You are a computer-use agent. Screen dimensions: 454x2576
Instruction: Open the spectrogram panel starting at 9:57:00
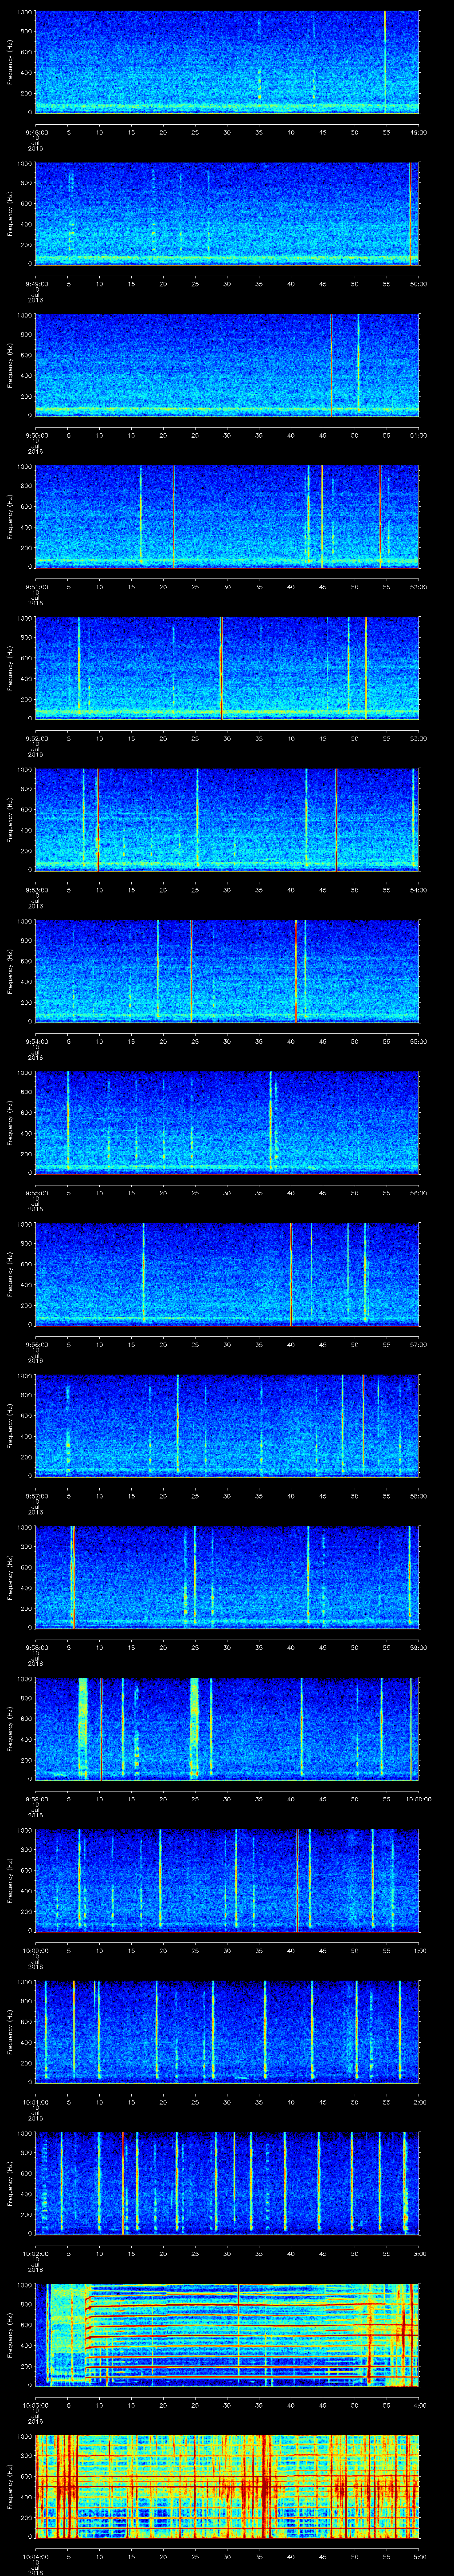227,1425
